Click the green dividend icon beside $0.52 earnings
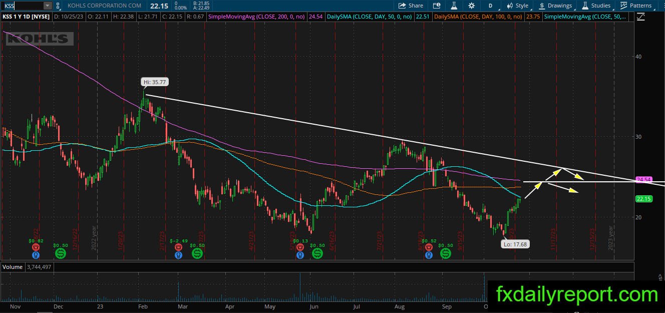 [446, 253]
